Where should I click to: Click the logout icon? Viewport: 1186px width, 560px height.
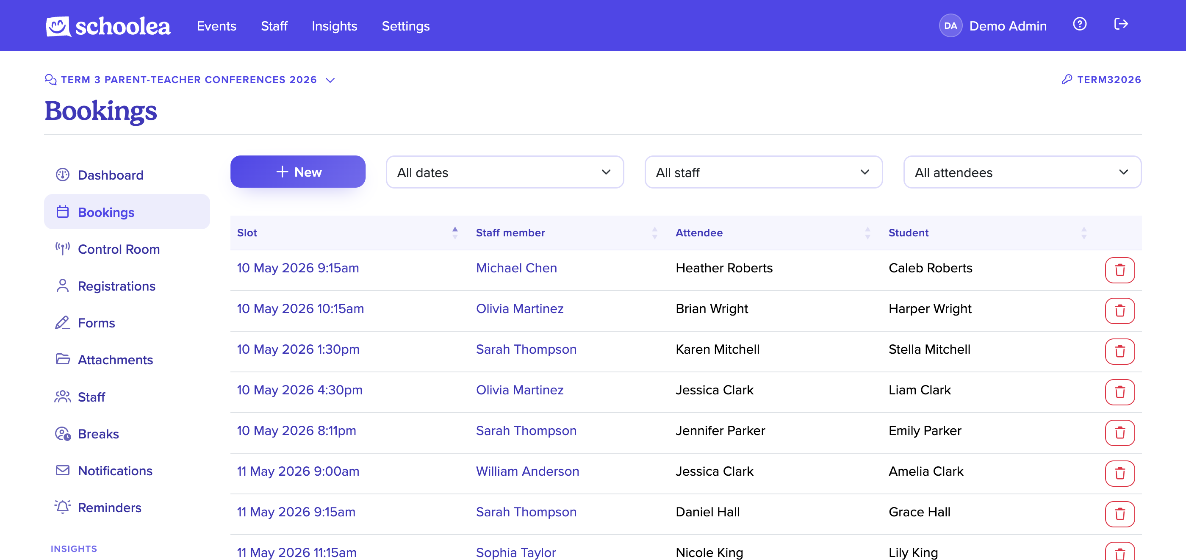click(1121, 24)
